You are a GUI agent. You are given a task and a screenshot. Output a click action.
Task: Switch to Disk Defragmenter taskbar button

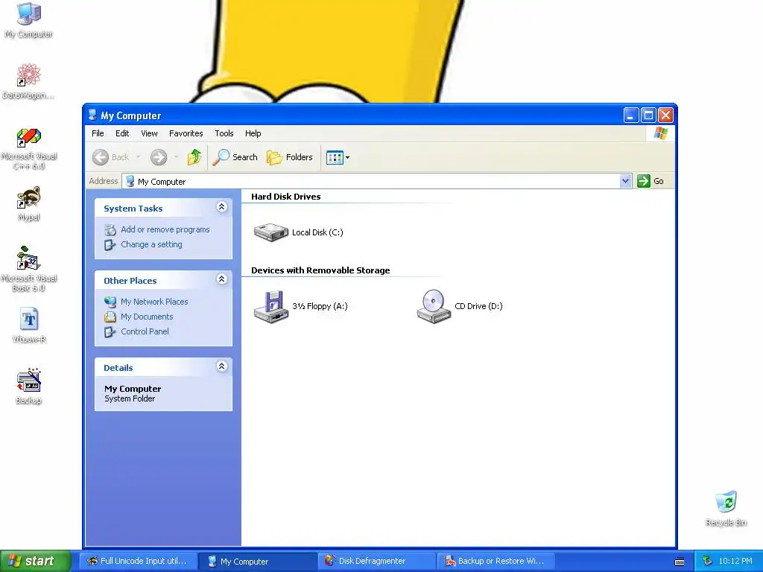(x=376, y=561)
